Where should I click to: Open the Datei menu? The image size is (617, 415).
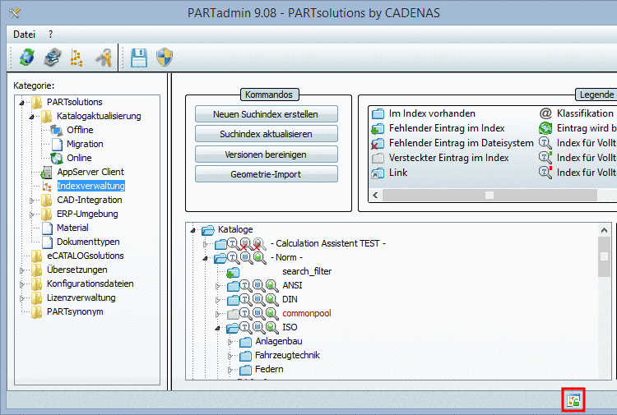(25, 35)
